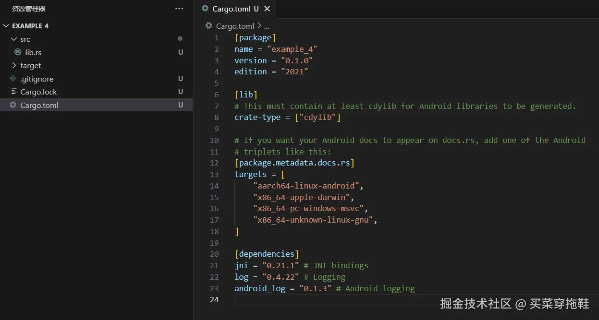
Task: Click the "aarch64-linux-android" target string
Action: [x=306, y=186]
